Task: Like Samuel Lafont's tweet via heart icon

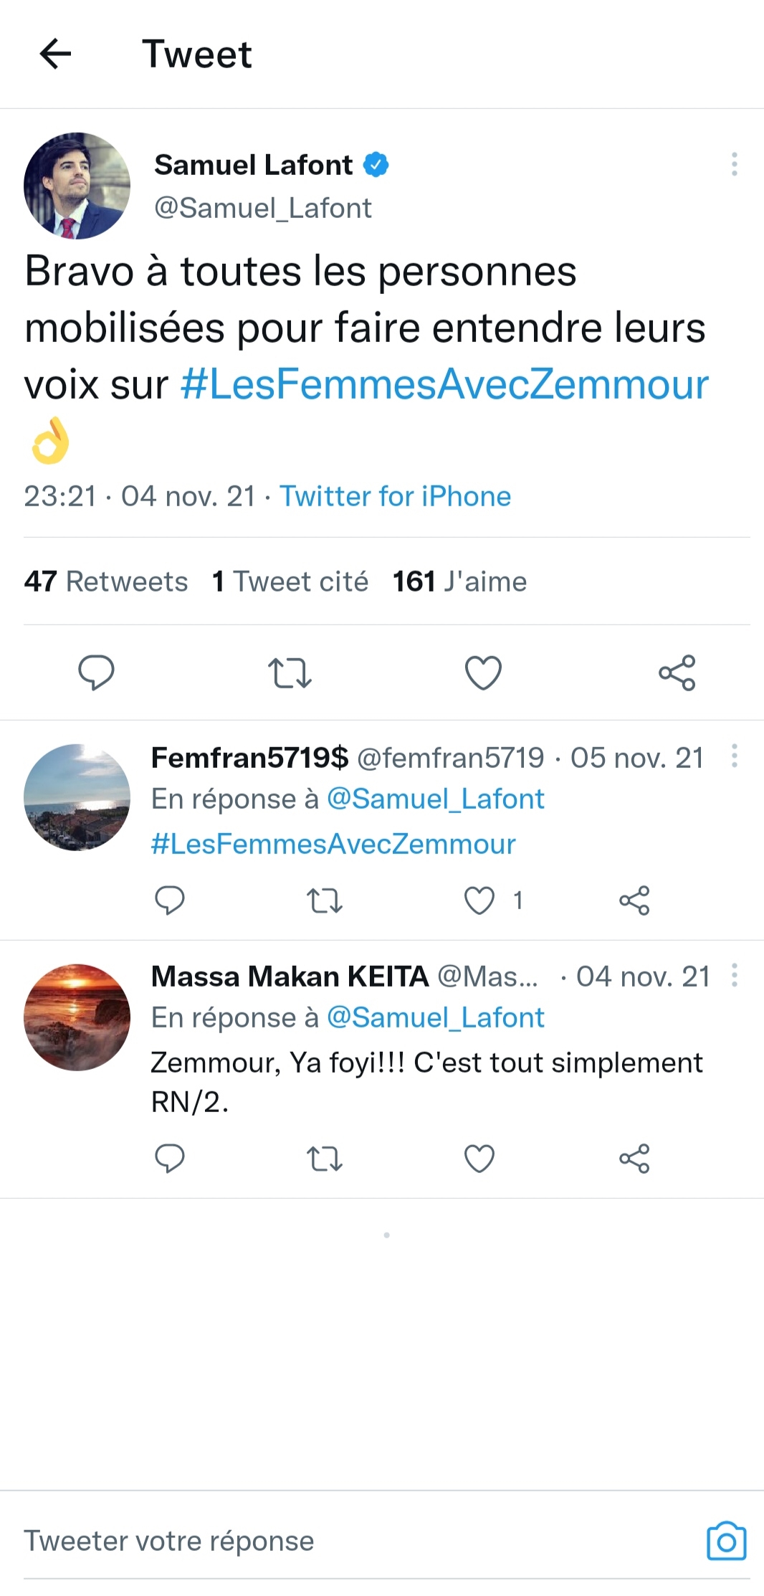Action: [483, 672]
